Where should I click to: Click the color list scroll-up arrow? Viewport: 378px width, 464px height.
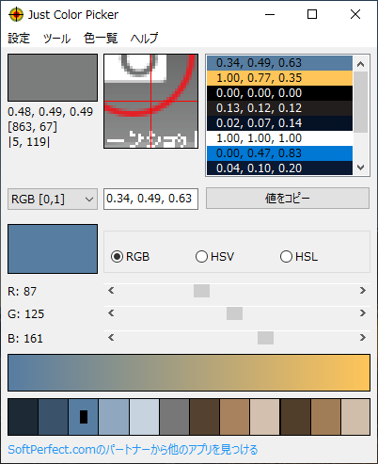[x=361, y=64]
